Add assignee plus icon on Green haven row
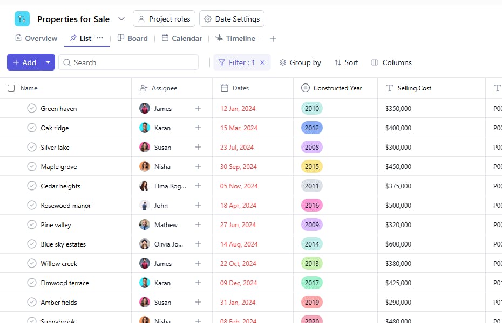This screenshot has width=502, height=323. pyautogui.click(x=198, y=108)
